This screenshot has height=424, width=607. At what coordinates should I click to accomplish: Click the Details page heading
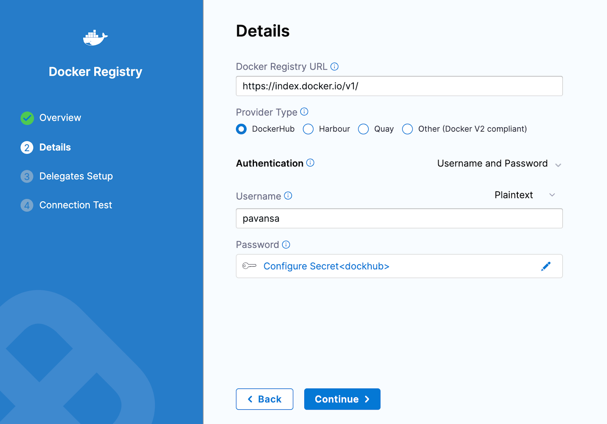click(x=263, y=31)
